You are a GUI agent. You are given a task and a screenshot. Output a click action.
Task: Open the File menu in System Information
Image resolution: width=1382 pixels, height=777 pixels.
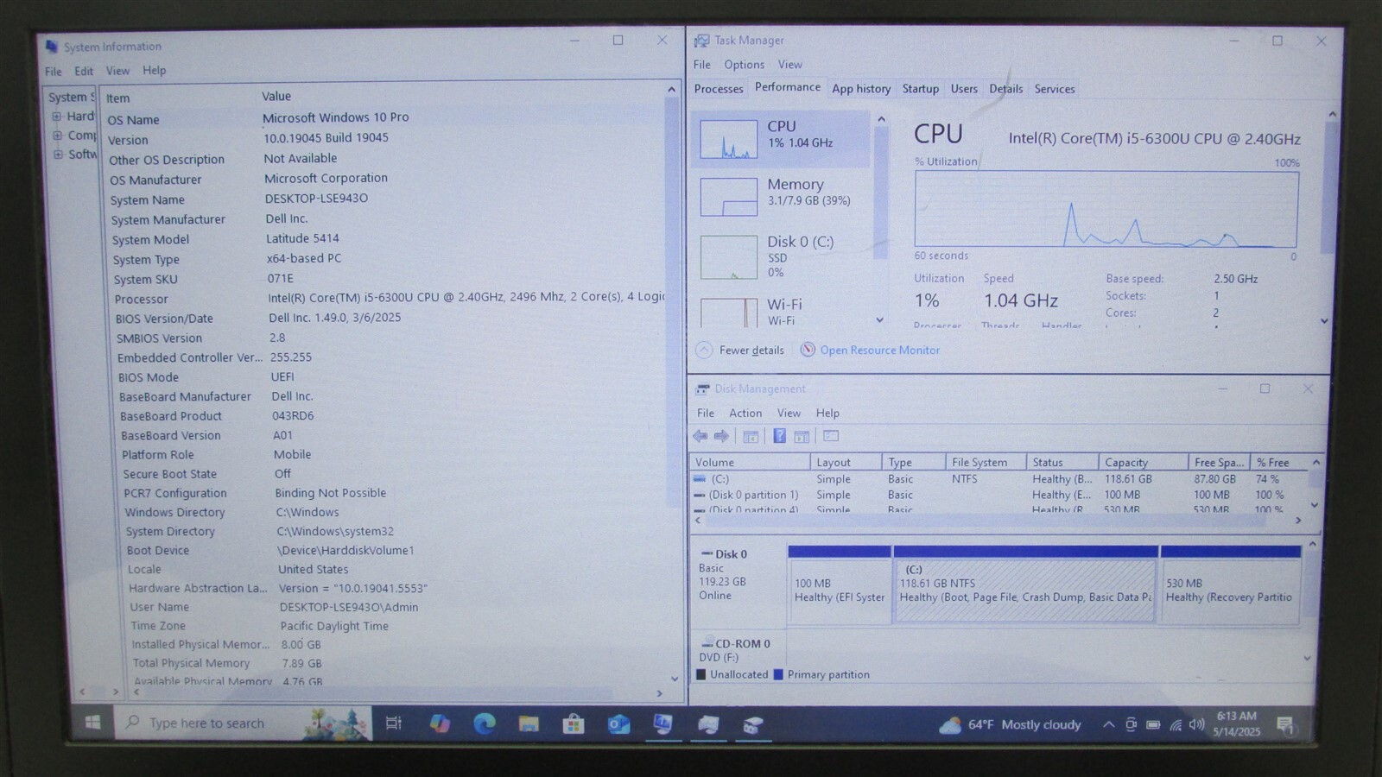point(54,72)
